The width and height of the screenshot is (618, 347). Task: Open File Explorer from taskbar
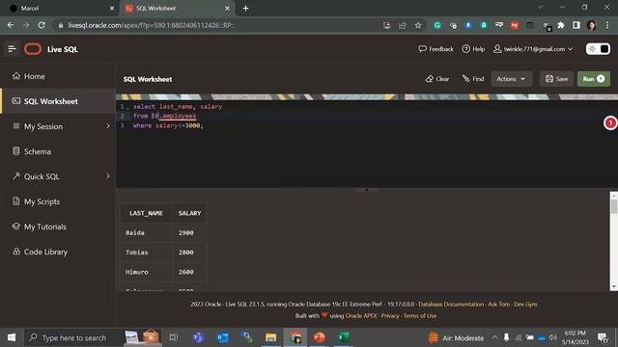pyautogui.click(x=270, y=337)
